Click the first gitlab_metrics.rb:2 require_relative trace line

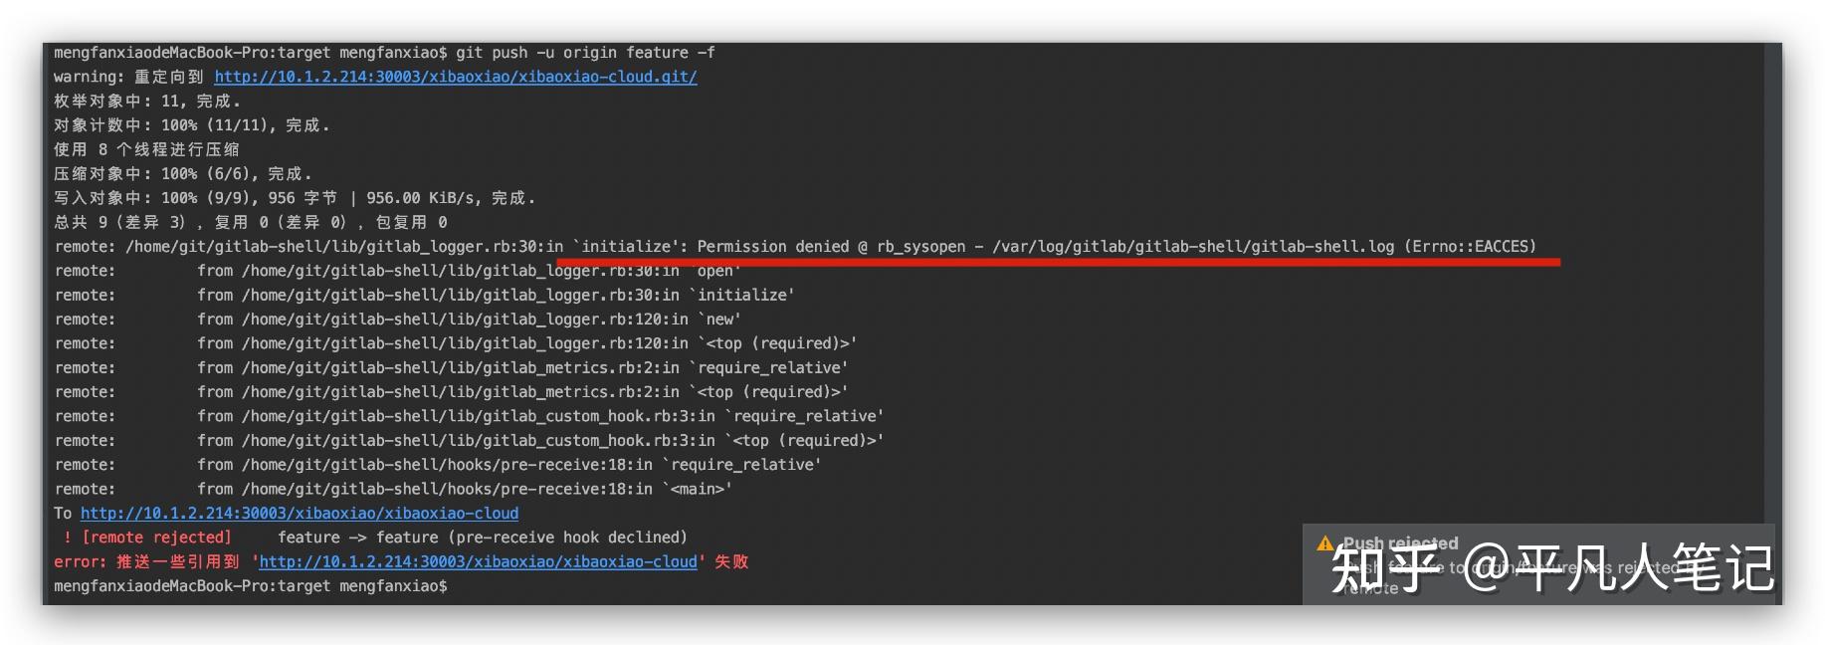coord(451,368)
